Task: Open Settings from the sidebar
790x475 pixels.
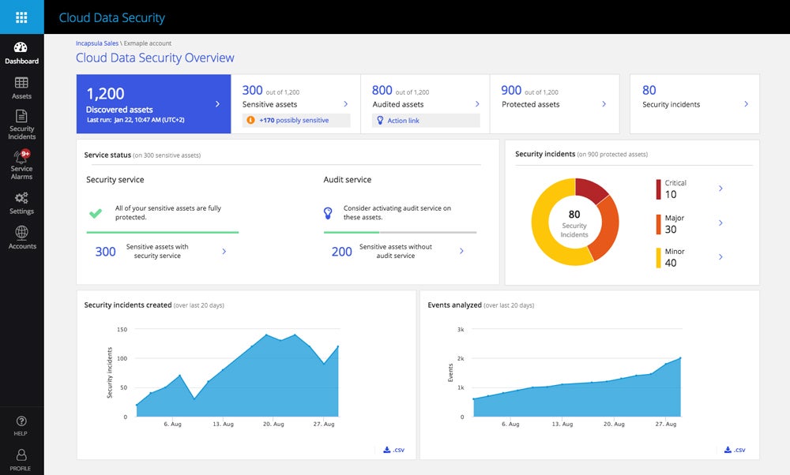Action: tap(21, 204)
